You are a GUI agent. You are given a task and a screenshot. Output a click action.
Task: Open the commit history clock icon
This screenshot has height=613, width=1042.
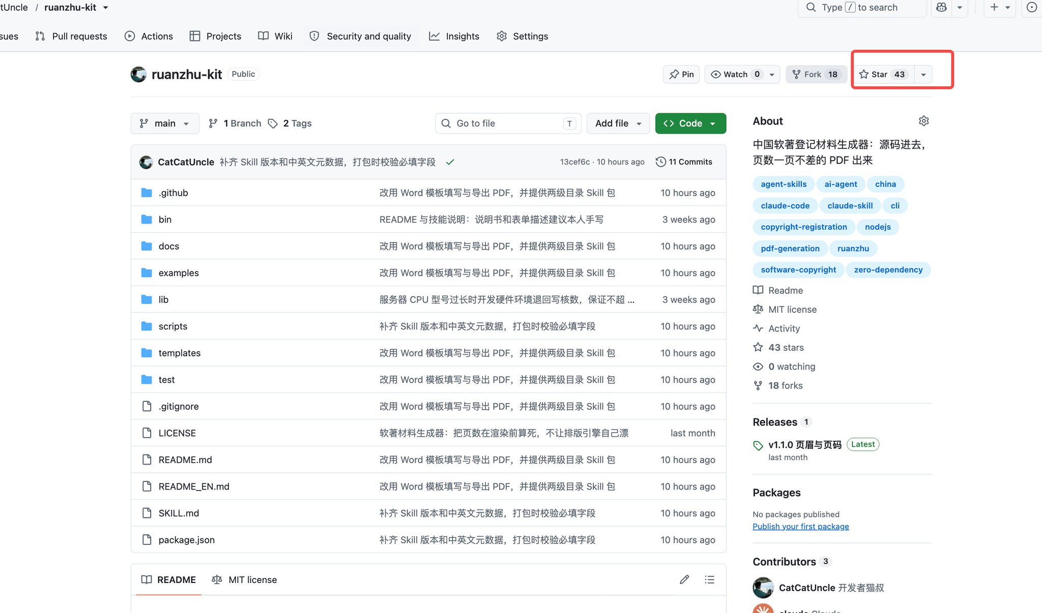pyautogui.click(x=660, y=162)
